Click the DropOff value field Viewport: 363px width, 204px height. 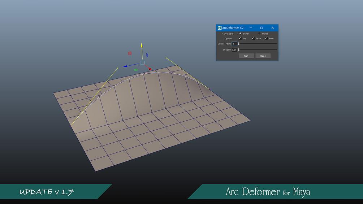point(234,50)
